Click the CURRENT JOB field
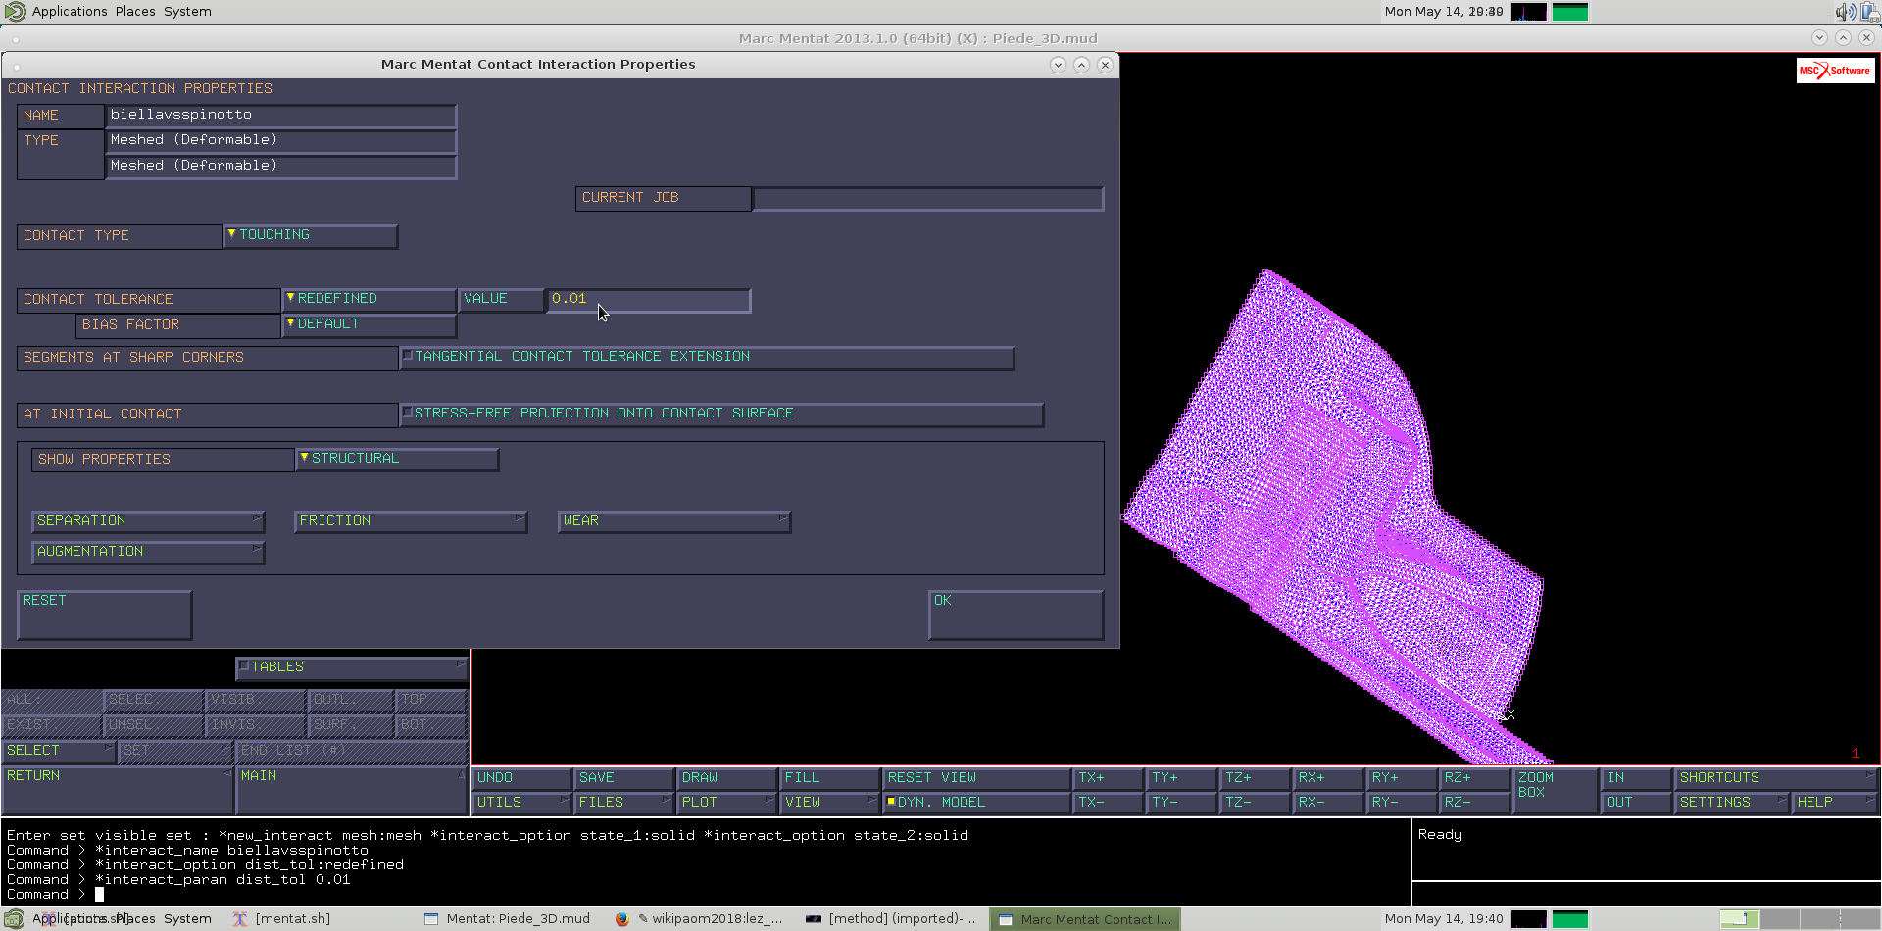1882x931 pixels. [x=927, y=198]
